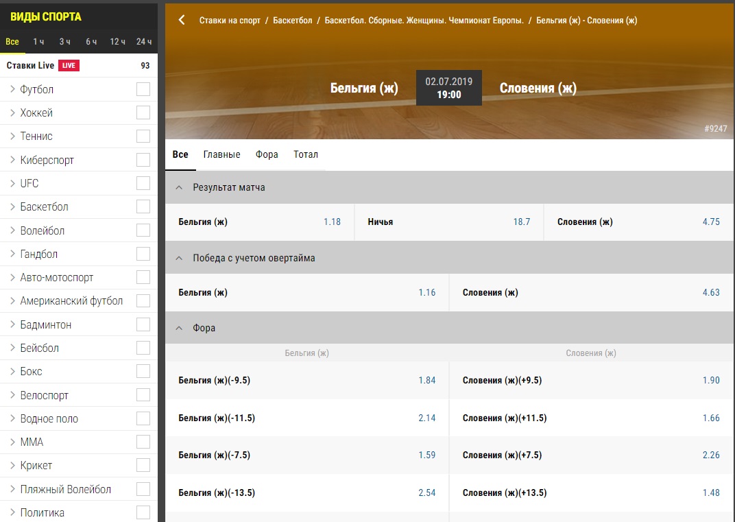The image size is (735, 522).
Task: Bet on Словения (ж) win at 4.75
Action: click(638, 222)
